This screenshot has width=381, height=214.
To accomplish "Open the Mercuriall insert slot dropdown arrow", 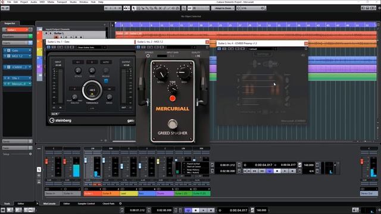I will (x=30, y=84).
